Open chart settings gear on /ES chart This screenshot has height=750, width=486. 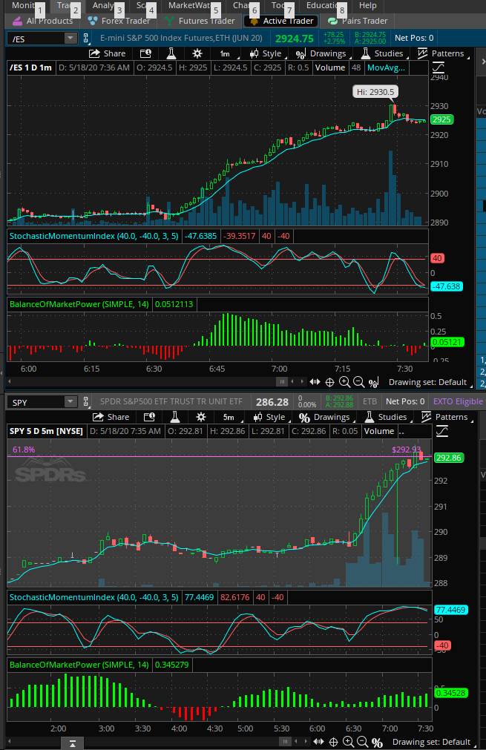(197, 53)
